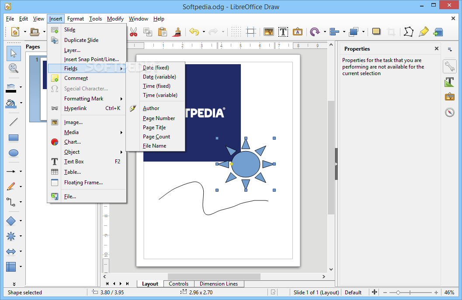Screen dimensions: 462x300
Task: Open sidebar Navigator compass deck
Action: point(450,112)
